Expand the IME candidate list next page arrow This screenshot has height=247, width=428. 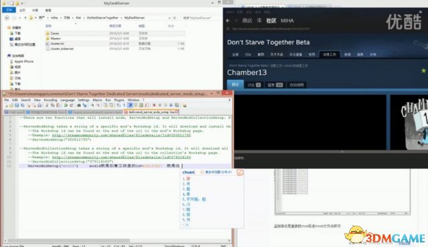click(x=187, y=225)
